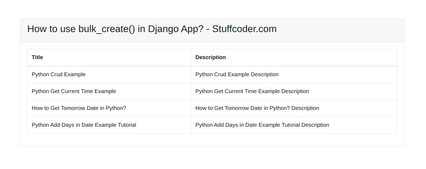This screenshot has height=169, width=426.
Task: Click the Python Crud Example Description cell
Action: point(294,75)
